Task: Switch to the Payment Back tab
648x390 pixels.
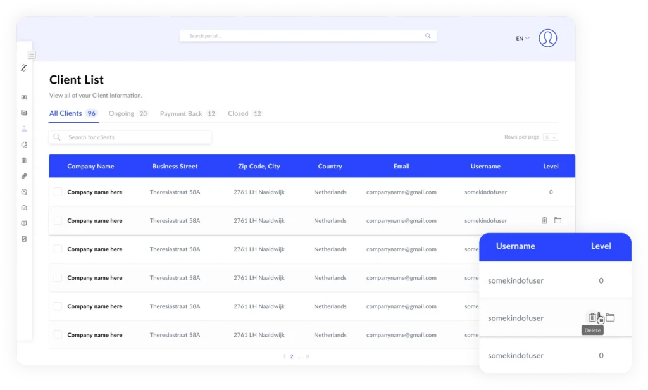Action: point(188,113)
